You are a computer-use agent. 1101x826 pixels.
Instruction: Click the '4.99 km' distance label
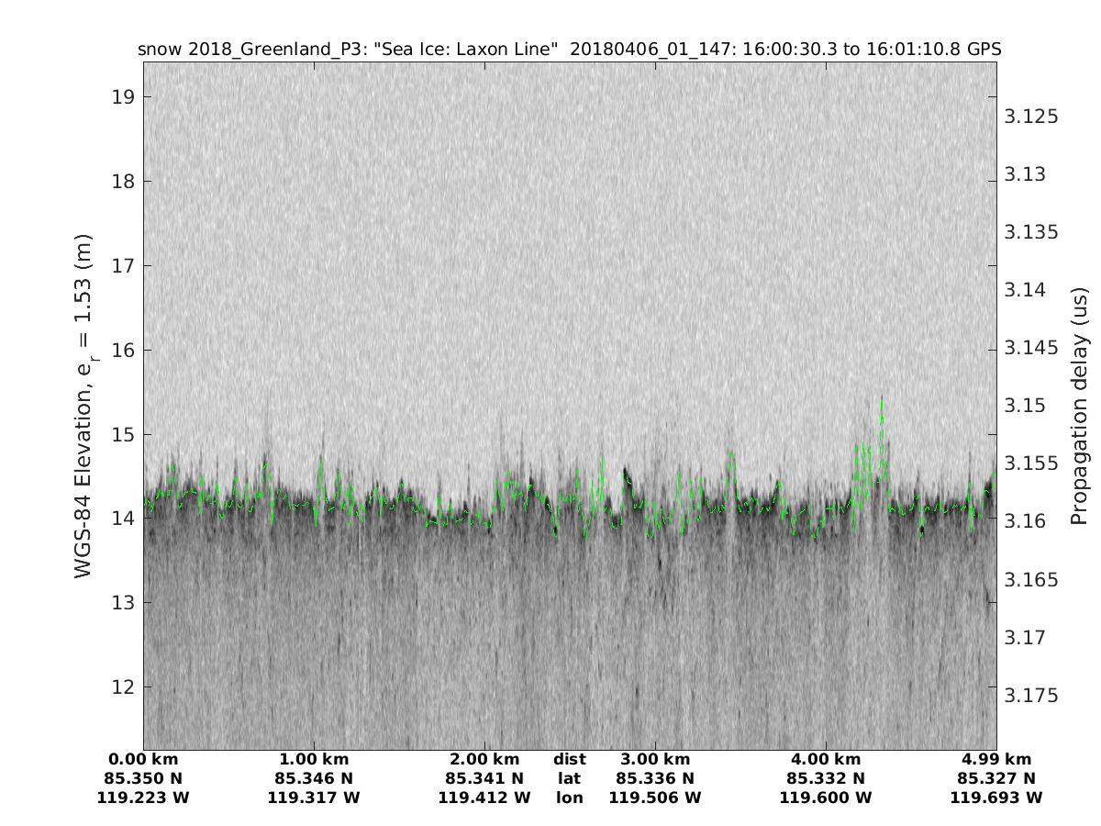pos(996,759)
